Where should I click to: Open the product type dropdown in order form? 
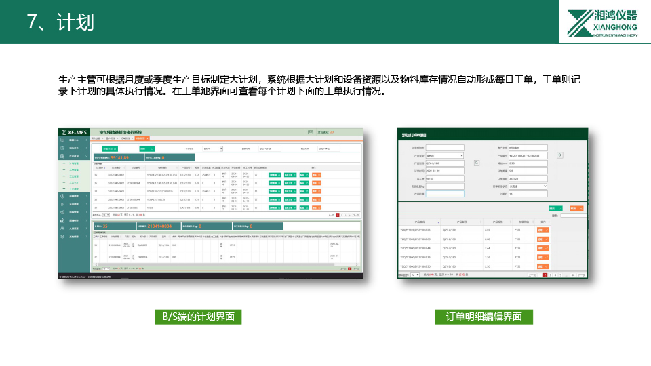445,155
